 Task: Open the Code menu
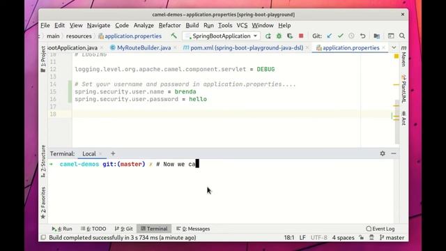[x=122, y=25]
